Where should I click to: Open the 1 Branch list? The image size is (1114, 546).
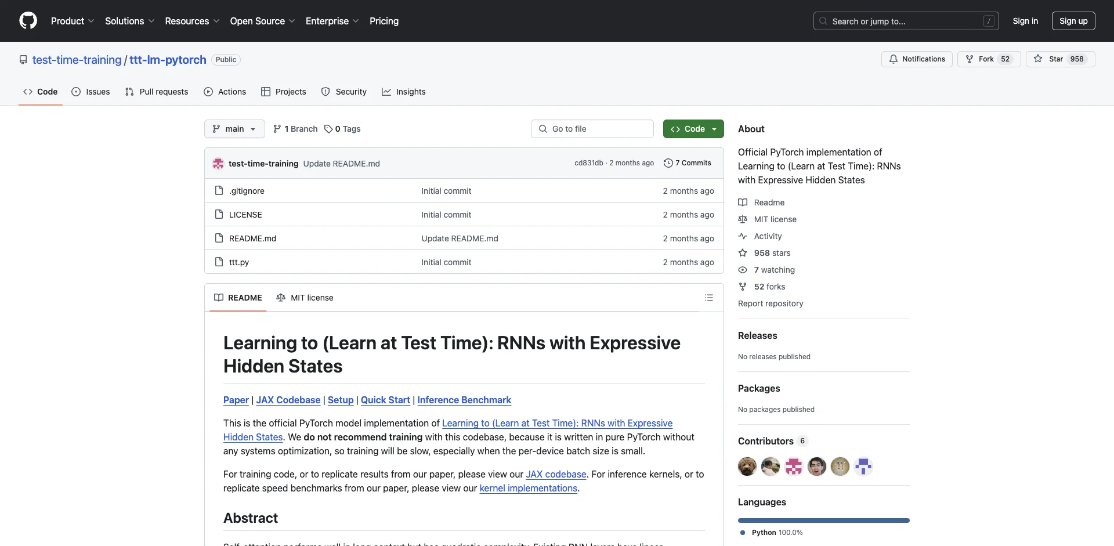[x=295, y=129]
